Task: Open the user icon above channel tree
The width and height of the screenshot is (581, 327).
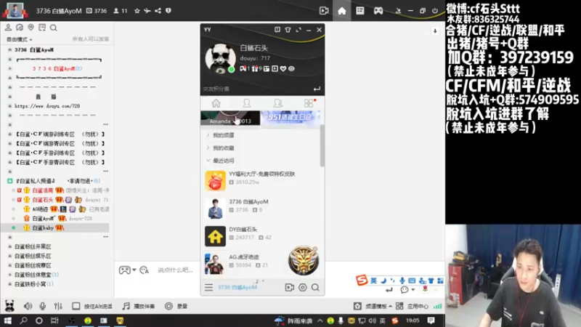Action: (8, 28)
